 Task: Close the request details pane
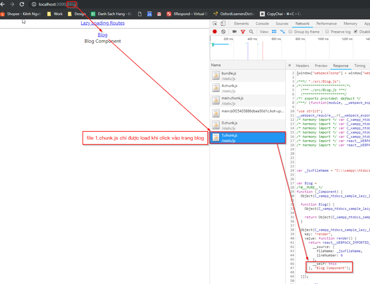click(289, 66)
